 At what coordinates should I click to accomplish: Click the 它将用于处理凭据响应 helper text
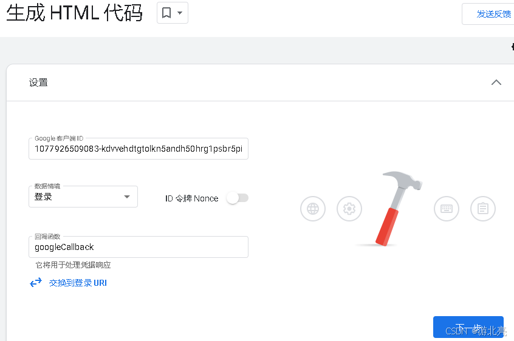click(x=73, y=265)
